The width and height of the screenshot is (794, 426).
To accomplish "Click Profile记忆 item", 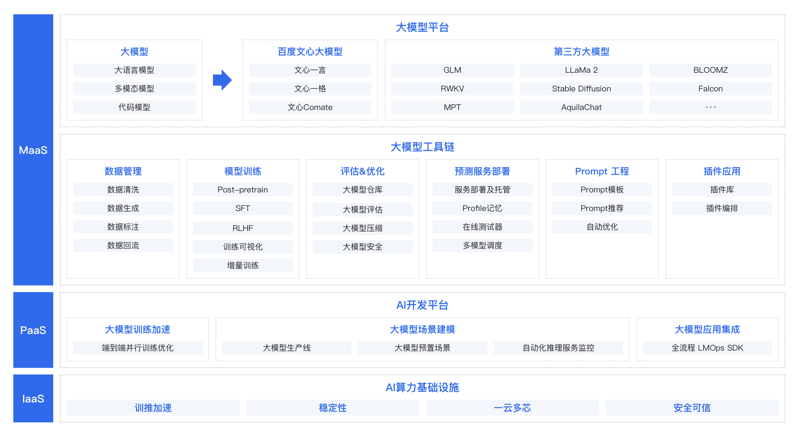I will point(483,208).
